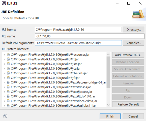The image size is (146, 121).
Task: Select the jsse.jar path row
Action: (46, 64)
